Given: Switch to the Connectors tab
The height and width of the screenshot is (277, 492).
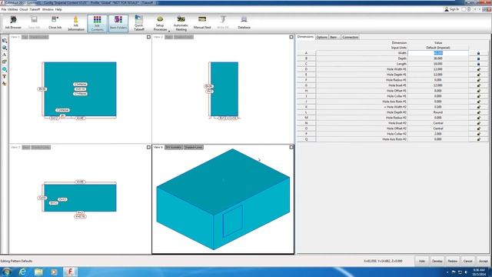Looking at the screenshot, I should tap(351, 37).
